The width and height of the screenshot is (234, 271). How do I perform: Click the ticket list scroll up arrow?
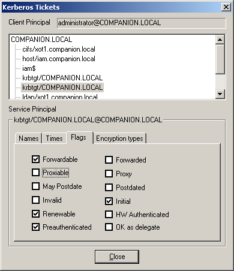tap(220, 40)
